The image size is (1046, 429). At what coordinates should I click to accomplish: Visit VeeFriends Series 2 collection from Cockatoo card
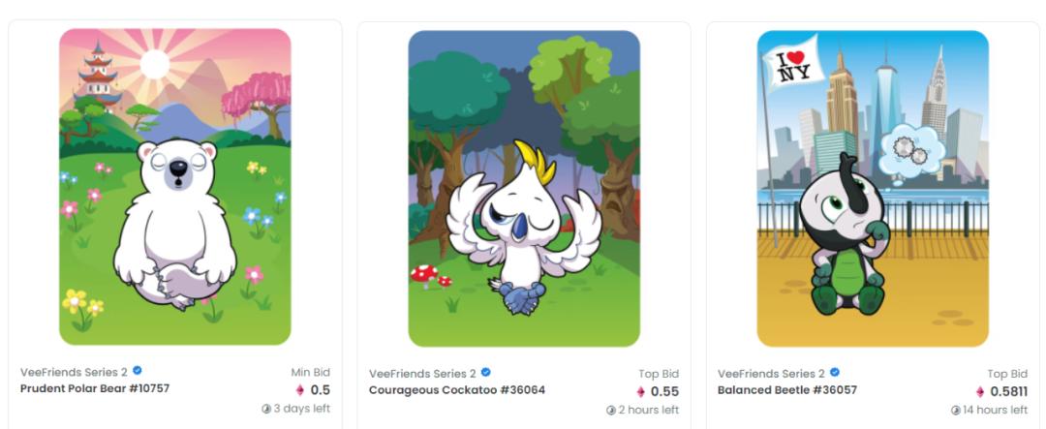423,374
